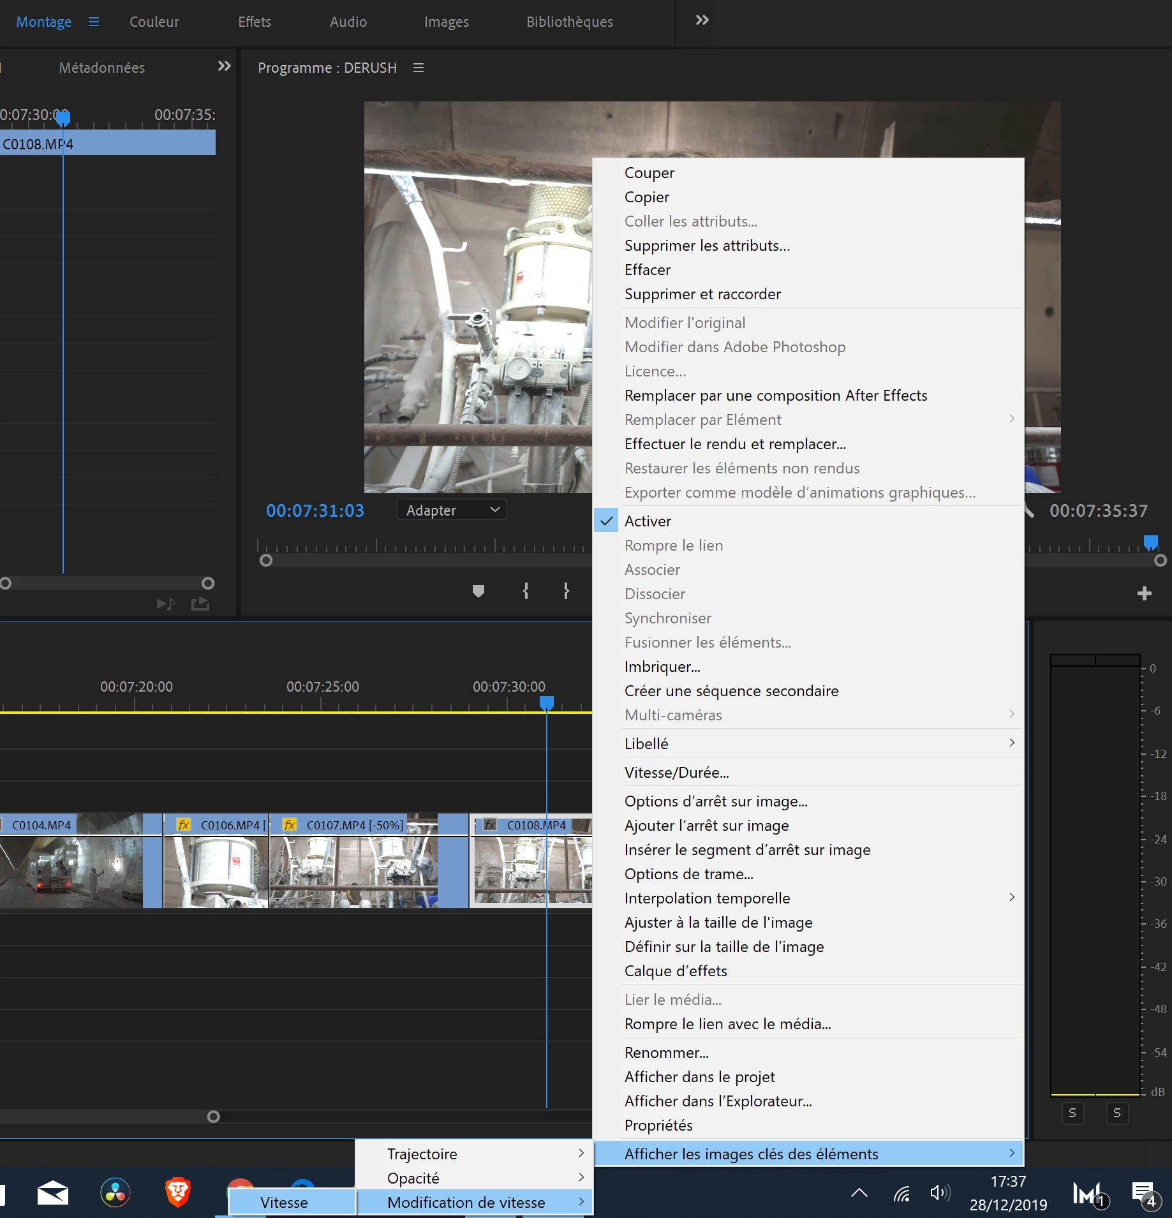Viewport: 1172px width, 1218px height.
Task: Open Programme DERUSH panel menu
Action: coord(419,68)
